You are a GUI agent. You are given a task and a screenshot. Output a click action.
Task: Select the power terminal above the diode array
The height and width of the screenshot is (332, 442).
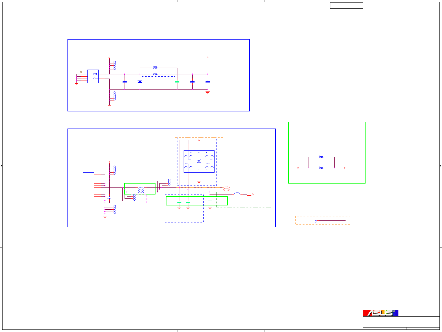pyautogui.click(x=199, y=140)
